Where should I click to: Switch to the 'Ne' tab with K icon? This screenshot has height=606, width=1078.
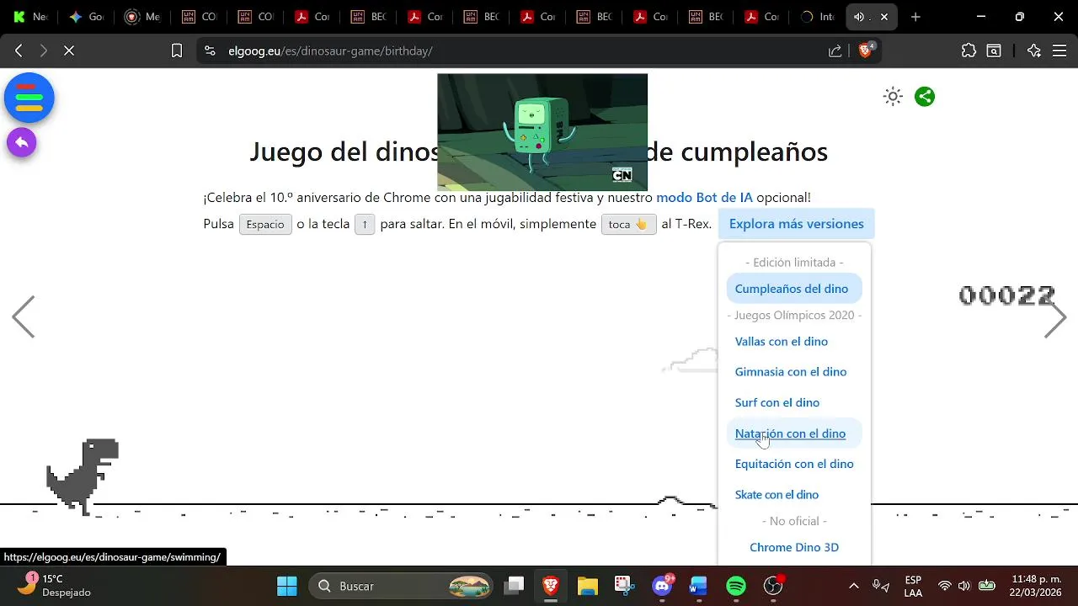click(x=30, y=17)
